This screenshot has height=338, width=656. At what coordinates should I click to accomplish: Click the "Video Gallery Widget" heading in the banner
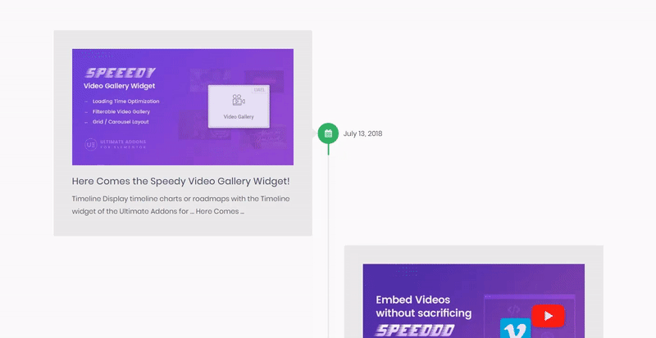(x=120, y=86)
